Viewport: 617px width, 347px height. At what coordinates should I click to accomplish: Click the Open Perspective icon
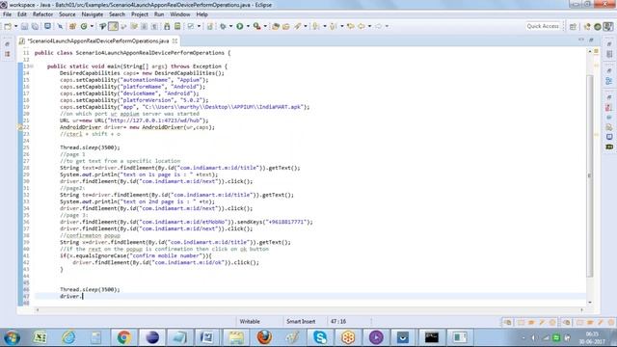click(x=573, y=26)
